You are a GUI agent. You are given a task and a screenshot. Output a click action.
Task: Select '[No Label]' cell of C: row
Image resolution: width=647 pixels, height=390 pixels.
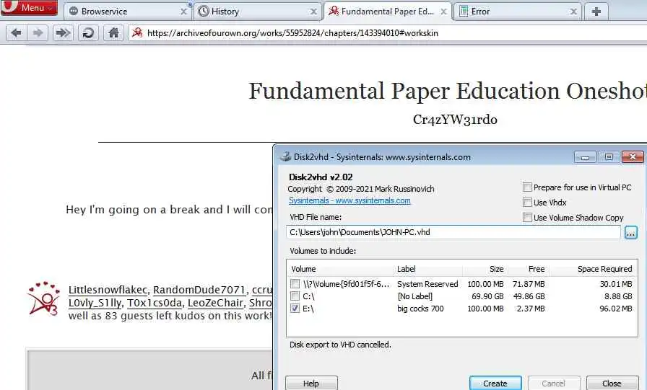414,296
